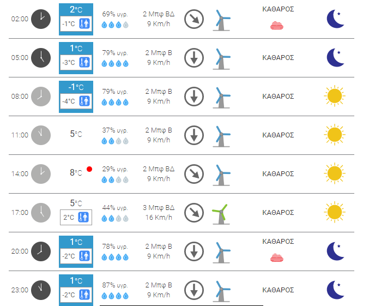369x306 pixels.
Task: Click the red striped cloud icon at 02:00
Action: click(277, 26)
